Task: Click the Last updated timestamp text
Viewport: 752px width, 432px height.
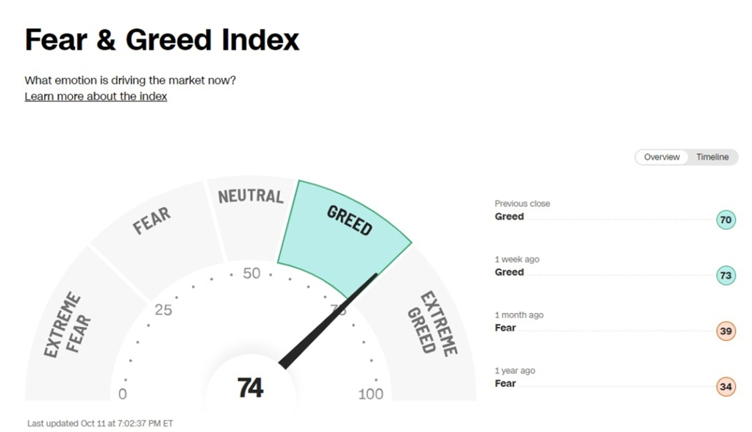Action: [100, 423]
